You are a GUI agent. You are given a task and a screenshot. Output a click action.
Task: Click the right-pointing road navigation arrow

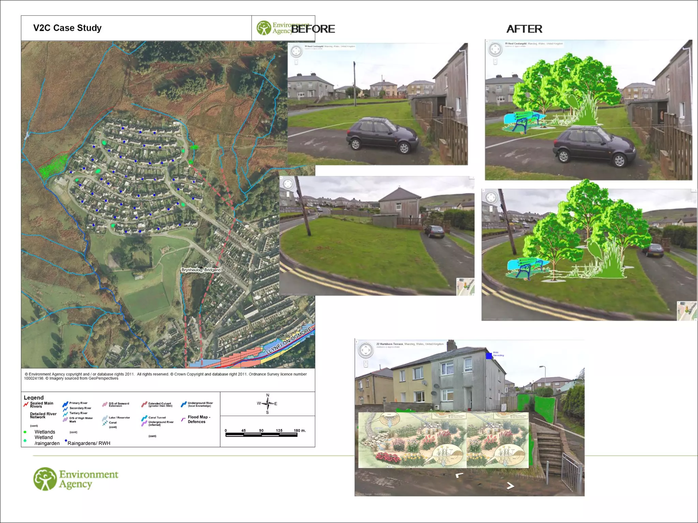click(510, 486)
